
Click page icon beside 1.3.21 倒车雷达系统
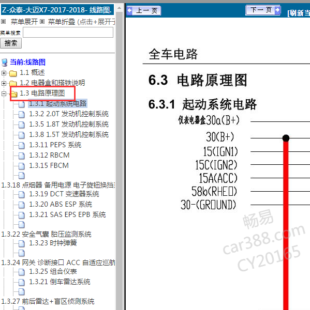click(22, 282)
